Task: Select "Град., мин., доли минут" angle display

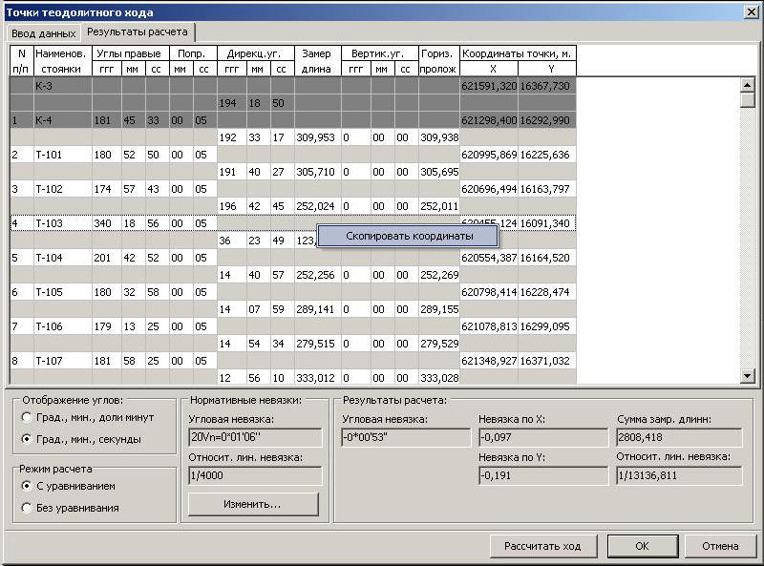Action: click(26, 417)
